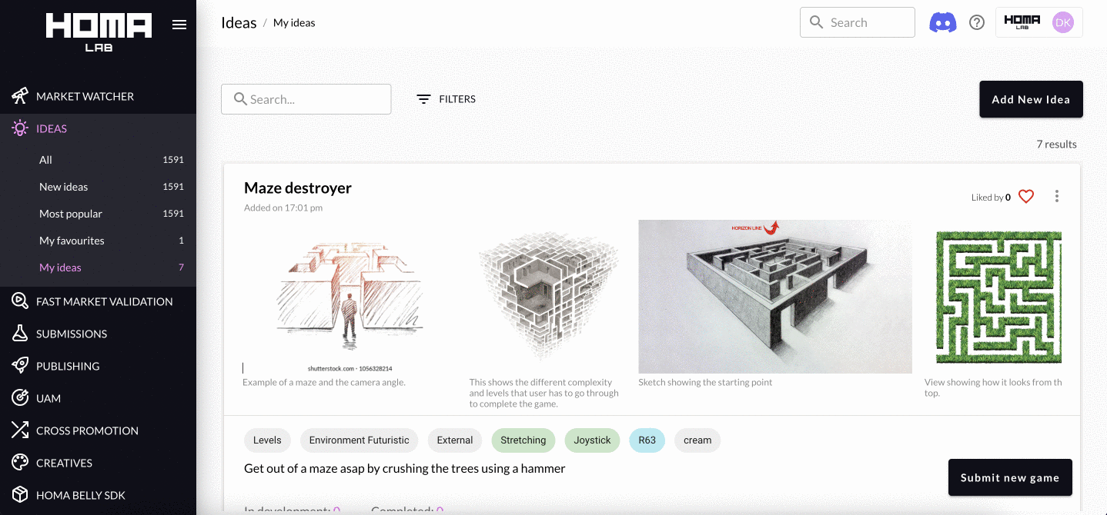
Task: Click the help question mark icon
Action: pyautogui.click(x=977, y=22)
